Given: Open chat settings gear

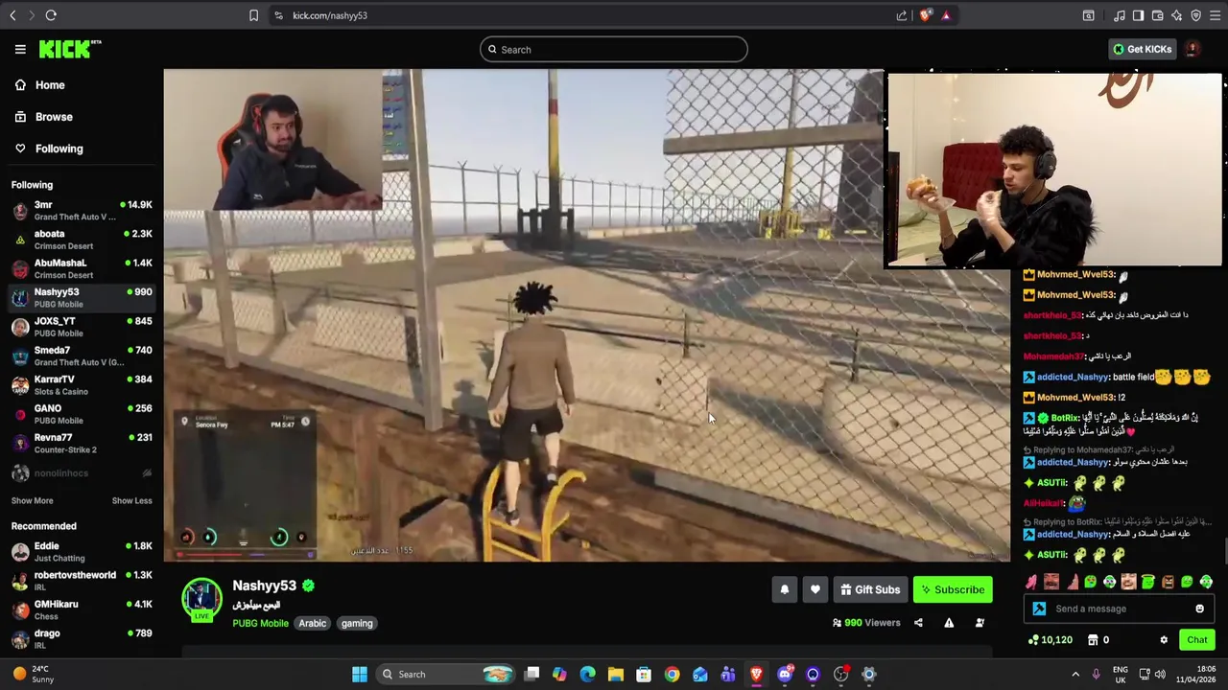Looking at the screenshot, I should coord(1164,640).
